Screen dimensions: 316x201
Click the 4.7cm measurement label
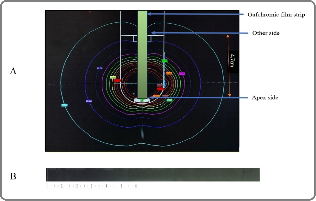(x=233, y=62)
